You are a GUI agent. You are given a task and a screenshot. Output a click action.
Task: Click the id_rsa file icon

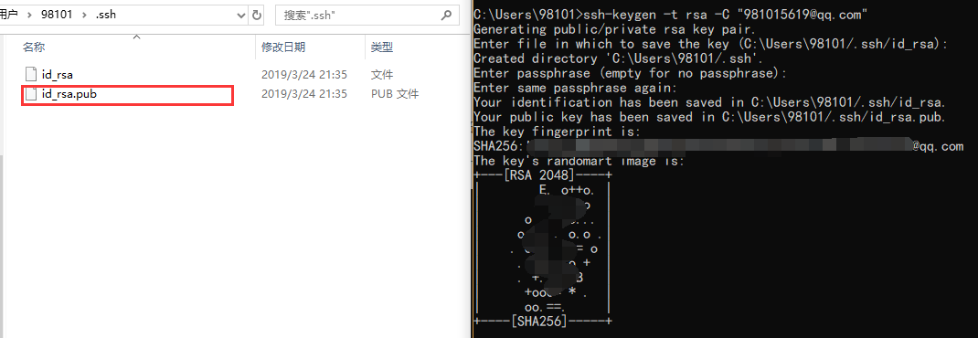31,74
